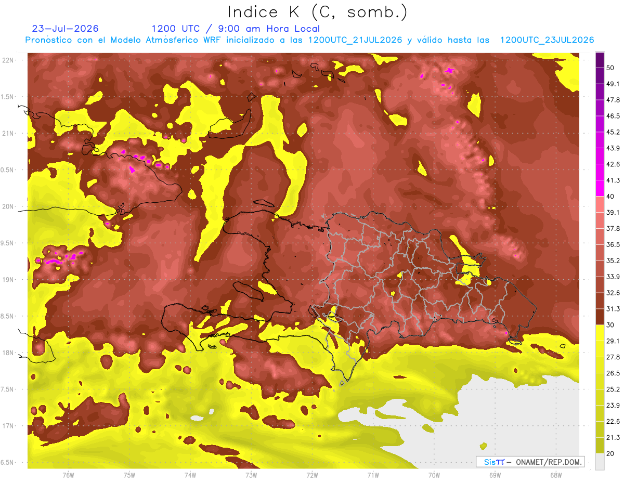Select the '69W' longitude label

pos(495,475)
